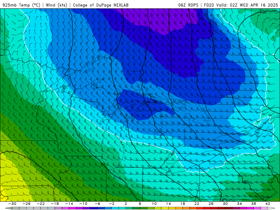Click "College of DuPage NEXLAB" header text
This screenshot has width=280, height=210.
coord(100,5)
